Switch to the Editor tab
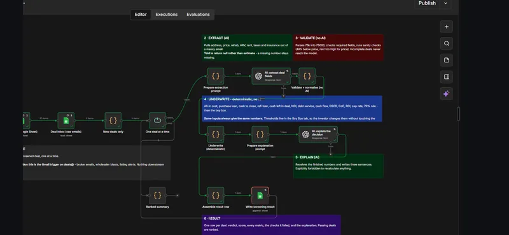509x235 pixels. [x=141, y=14]
